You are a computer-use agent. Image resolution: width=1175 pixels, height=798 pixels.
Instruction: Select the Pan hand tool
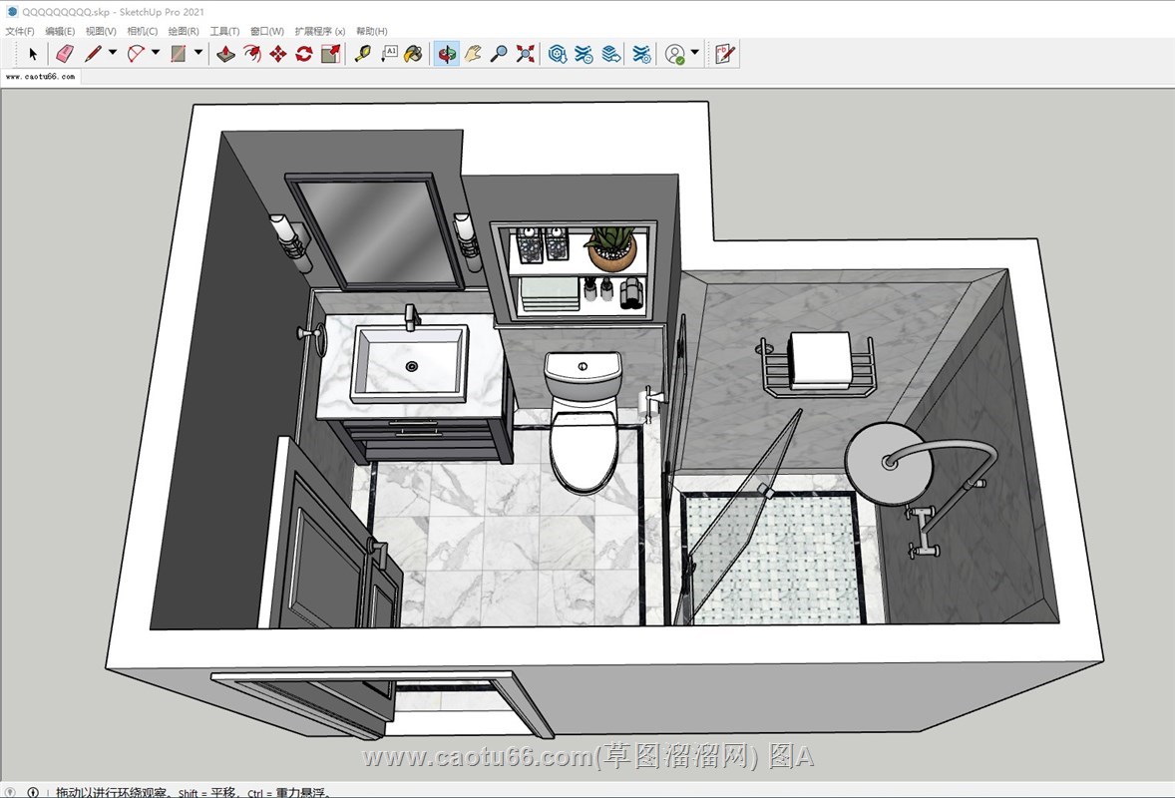[x=473, y=54]
